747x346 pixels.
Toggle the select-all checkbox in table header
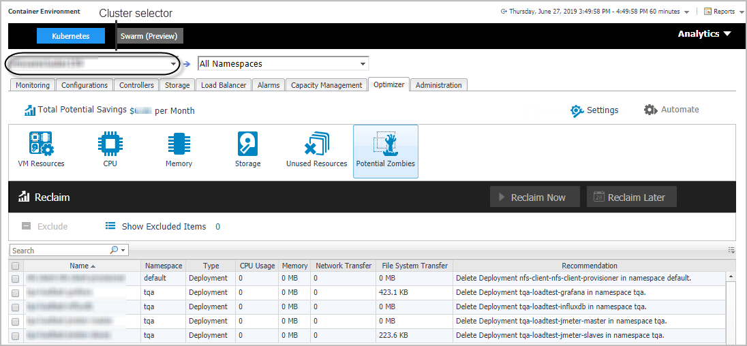click(16, 266)
